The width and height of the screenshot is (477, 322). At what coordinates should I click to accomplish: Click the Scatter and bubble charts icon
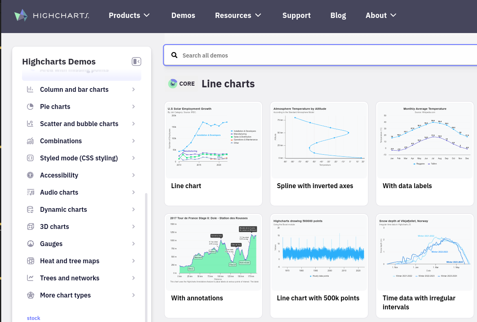click(30, 124)
